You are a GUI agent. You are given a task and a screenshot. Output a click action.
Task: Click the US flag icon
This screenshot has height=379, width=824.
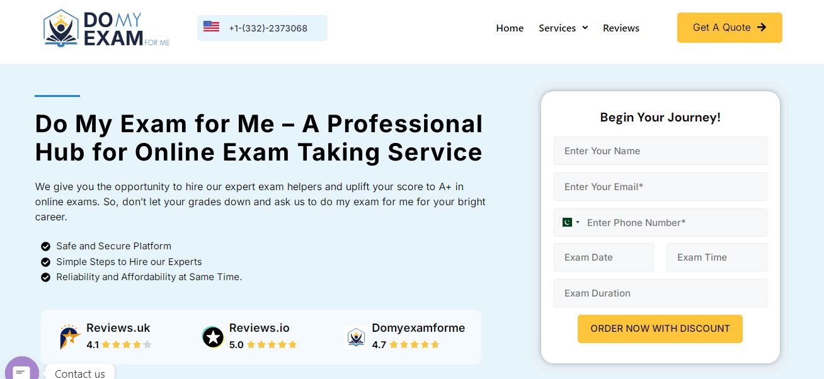(211, 27)
